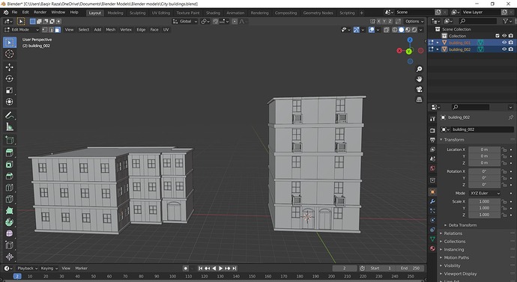
Task: Click the Location Z value field
Action: (x=484, y=162)
